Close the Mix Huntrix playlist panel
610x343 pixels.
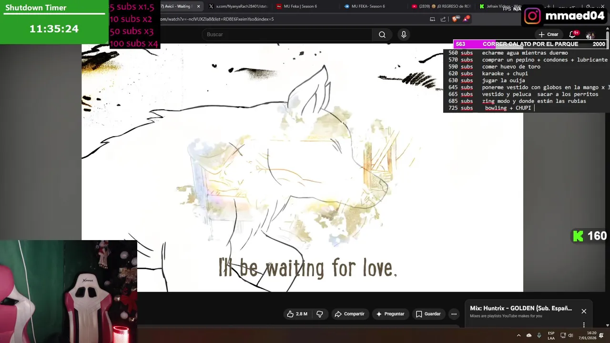(584, 311)
